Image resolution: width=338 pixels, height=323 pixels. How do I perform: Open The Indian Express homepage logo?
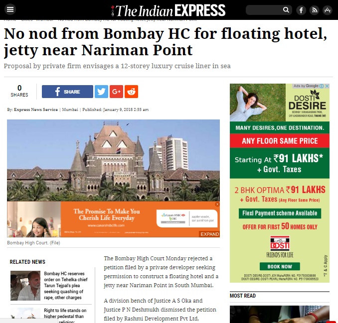(168, 10)
